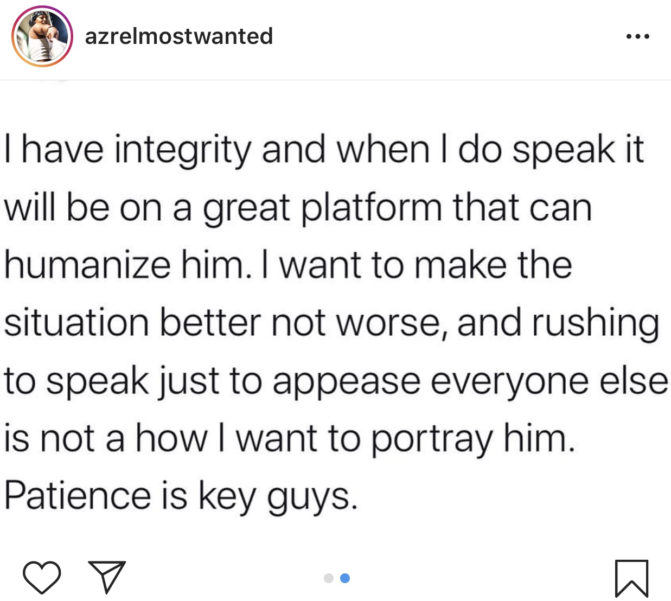This screenshot has height=601, width=671.
Task: Click the word "Patience" in the post
Action: click(x=78, y=496)
